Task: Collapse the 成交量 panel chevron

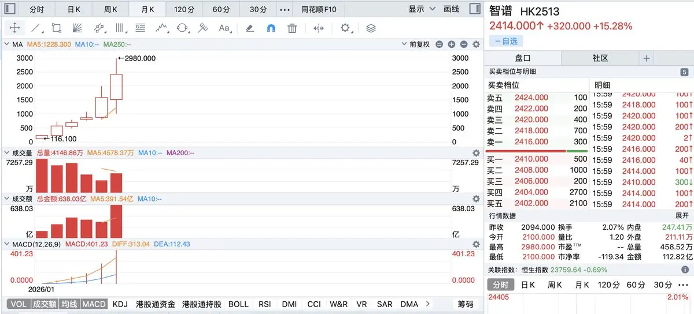Action: (7, 153)
